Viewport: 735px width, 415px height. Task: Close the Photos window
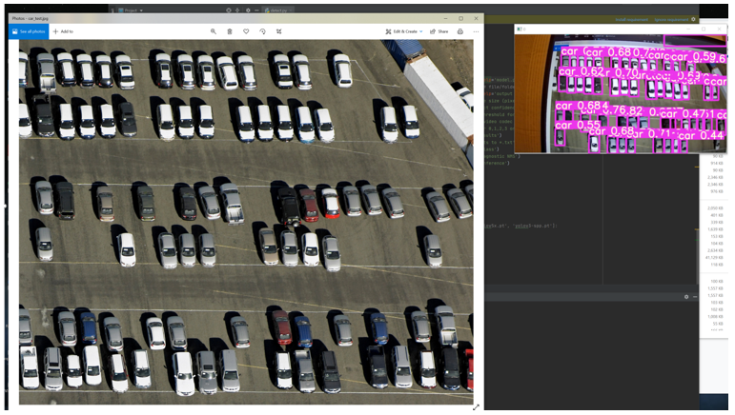point(477,18)
